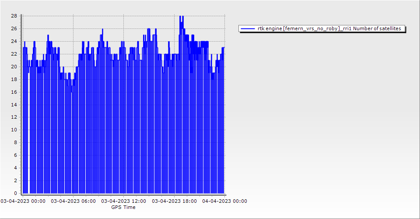Click the '04-04-2023 00:00' x-axis label
This screenshot has height=219, width=420.
tap(224, 201)
